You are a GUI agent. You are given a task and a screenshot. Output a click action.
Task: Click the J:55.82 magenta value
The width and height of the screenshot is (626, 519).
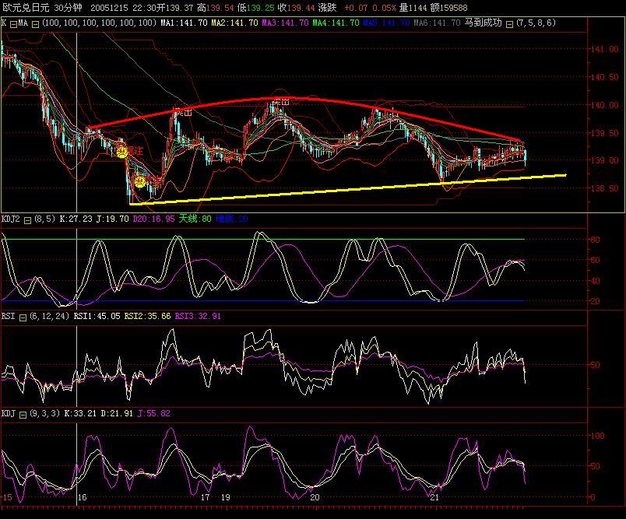pos(153,414)
